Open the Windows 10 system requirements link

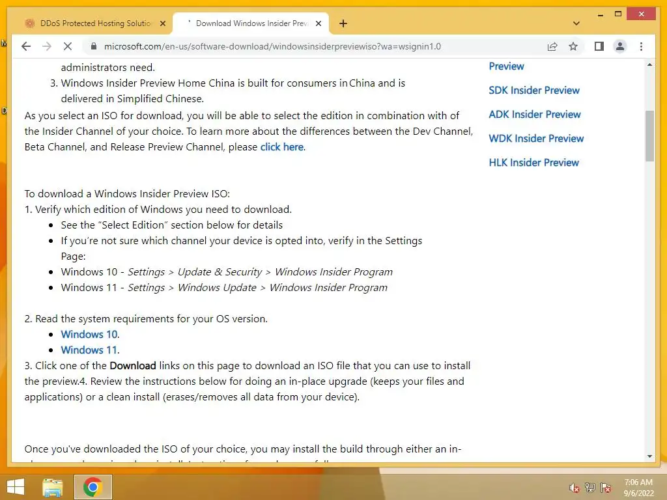[x=89, y=335]
